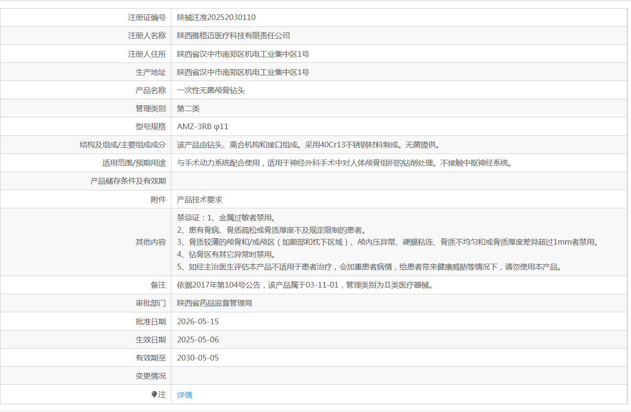Screen dimensions: 631x412
Task: Select registration number 陕械注准20252030110
Action: coord(216,17)
